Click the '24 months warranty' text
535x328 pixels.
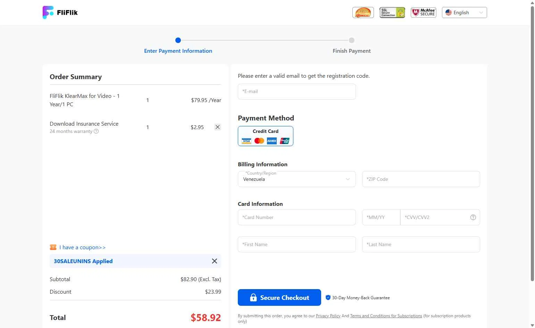click(x=71, y=131)
